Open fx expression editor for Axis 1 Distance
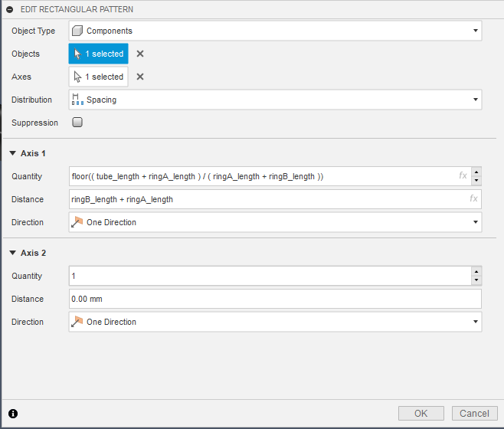The width and height of the screenshot is (504, 429). [474, 199]
